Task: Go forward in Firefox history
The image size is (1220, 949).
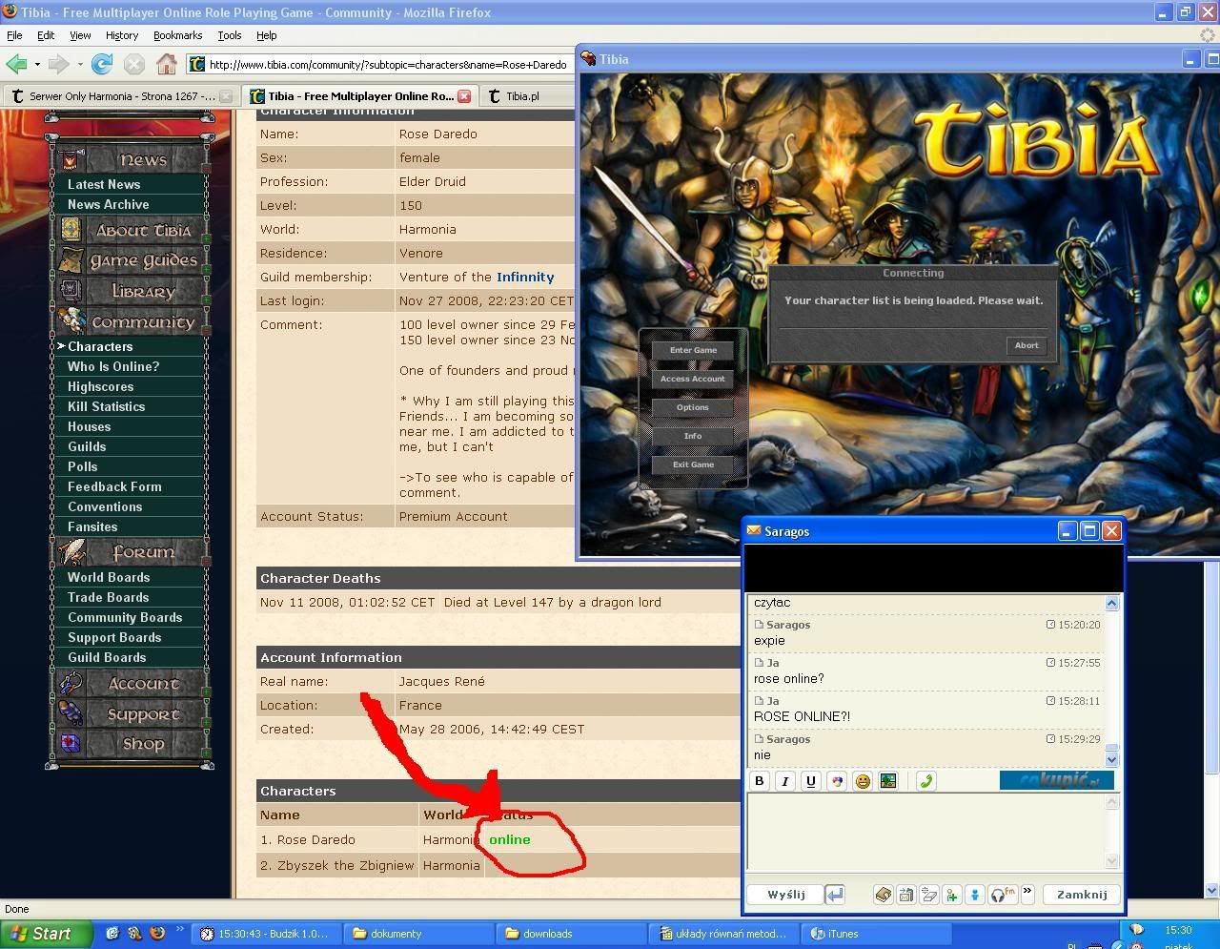Action: [x=59, y=64]
